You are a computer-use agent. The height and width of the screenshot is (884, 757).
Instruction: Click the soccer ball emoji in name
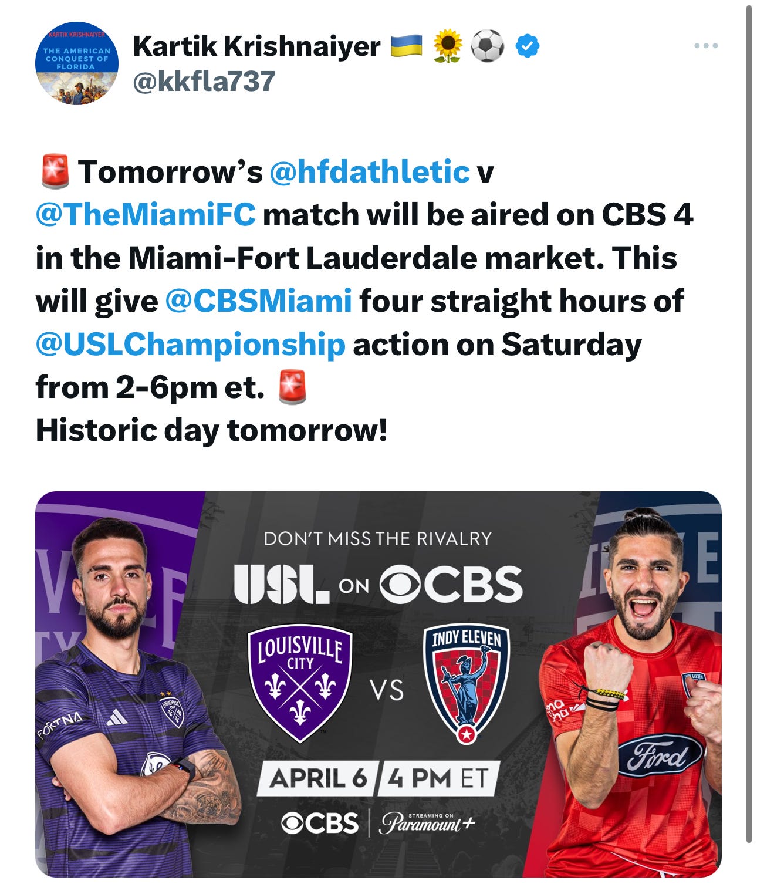[x=488, y=46]
